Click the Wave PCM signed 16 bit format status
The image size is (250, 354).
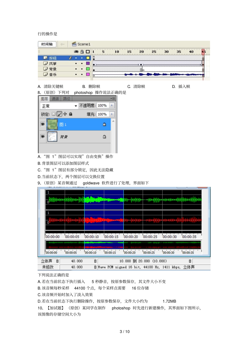[x=146, y=267]
